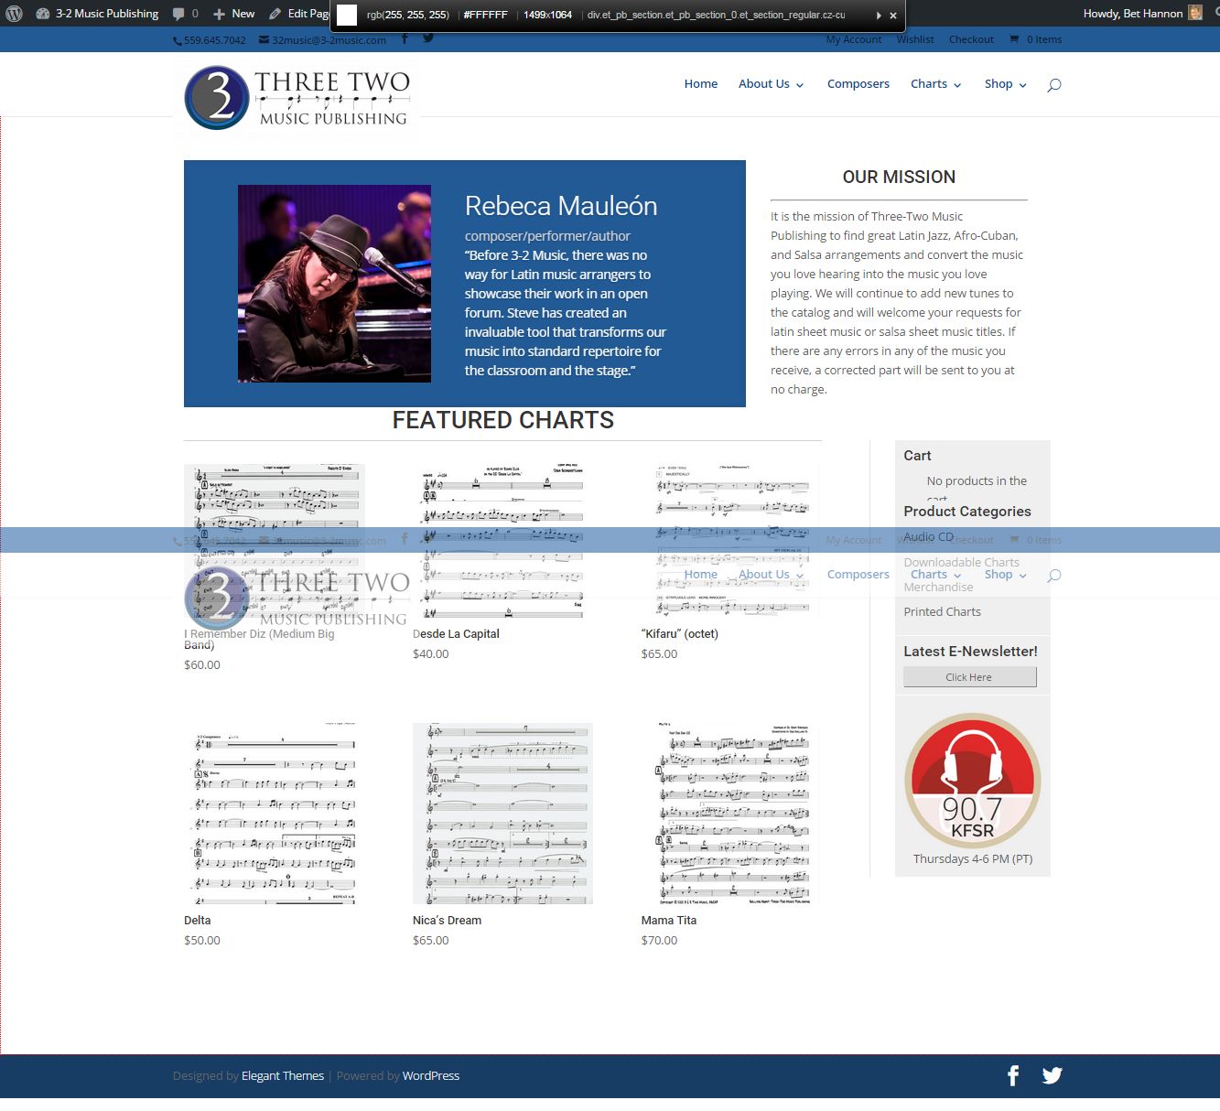Click the Rebeca Mauleón heading
Viewport: 1220px width, 1111px height.
(x=561, y=207)
